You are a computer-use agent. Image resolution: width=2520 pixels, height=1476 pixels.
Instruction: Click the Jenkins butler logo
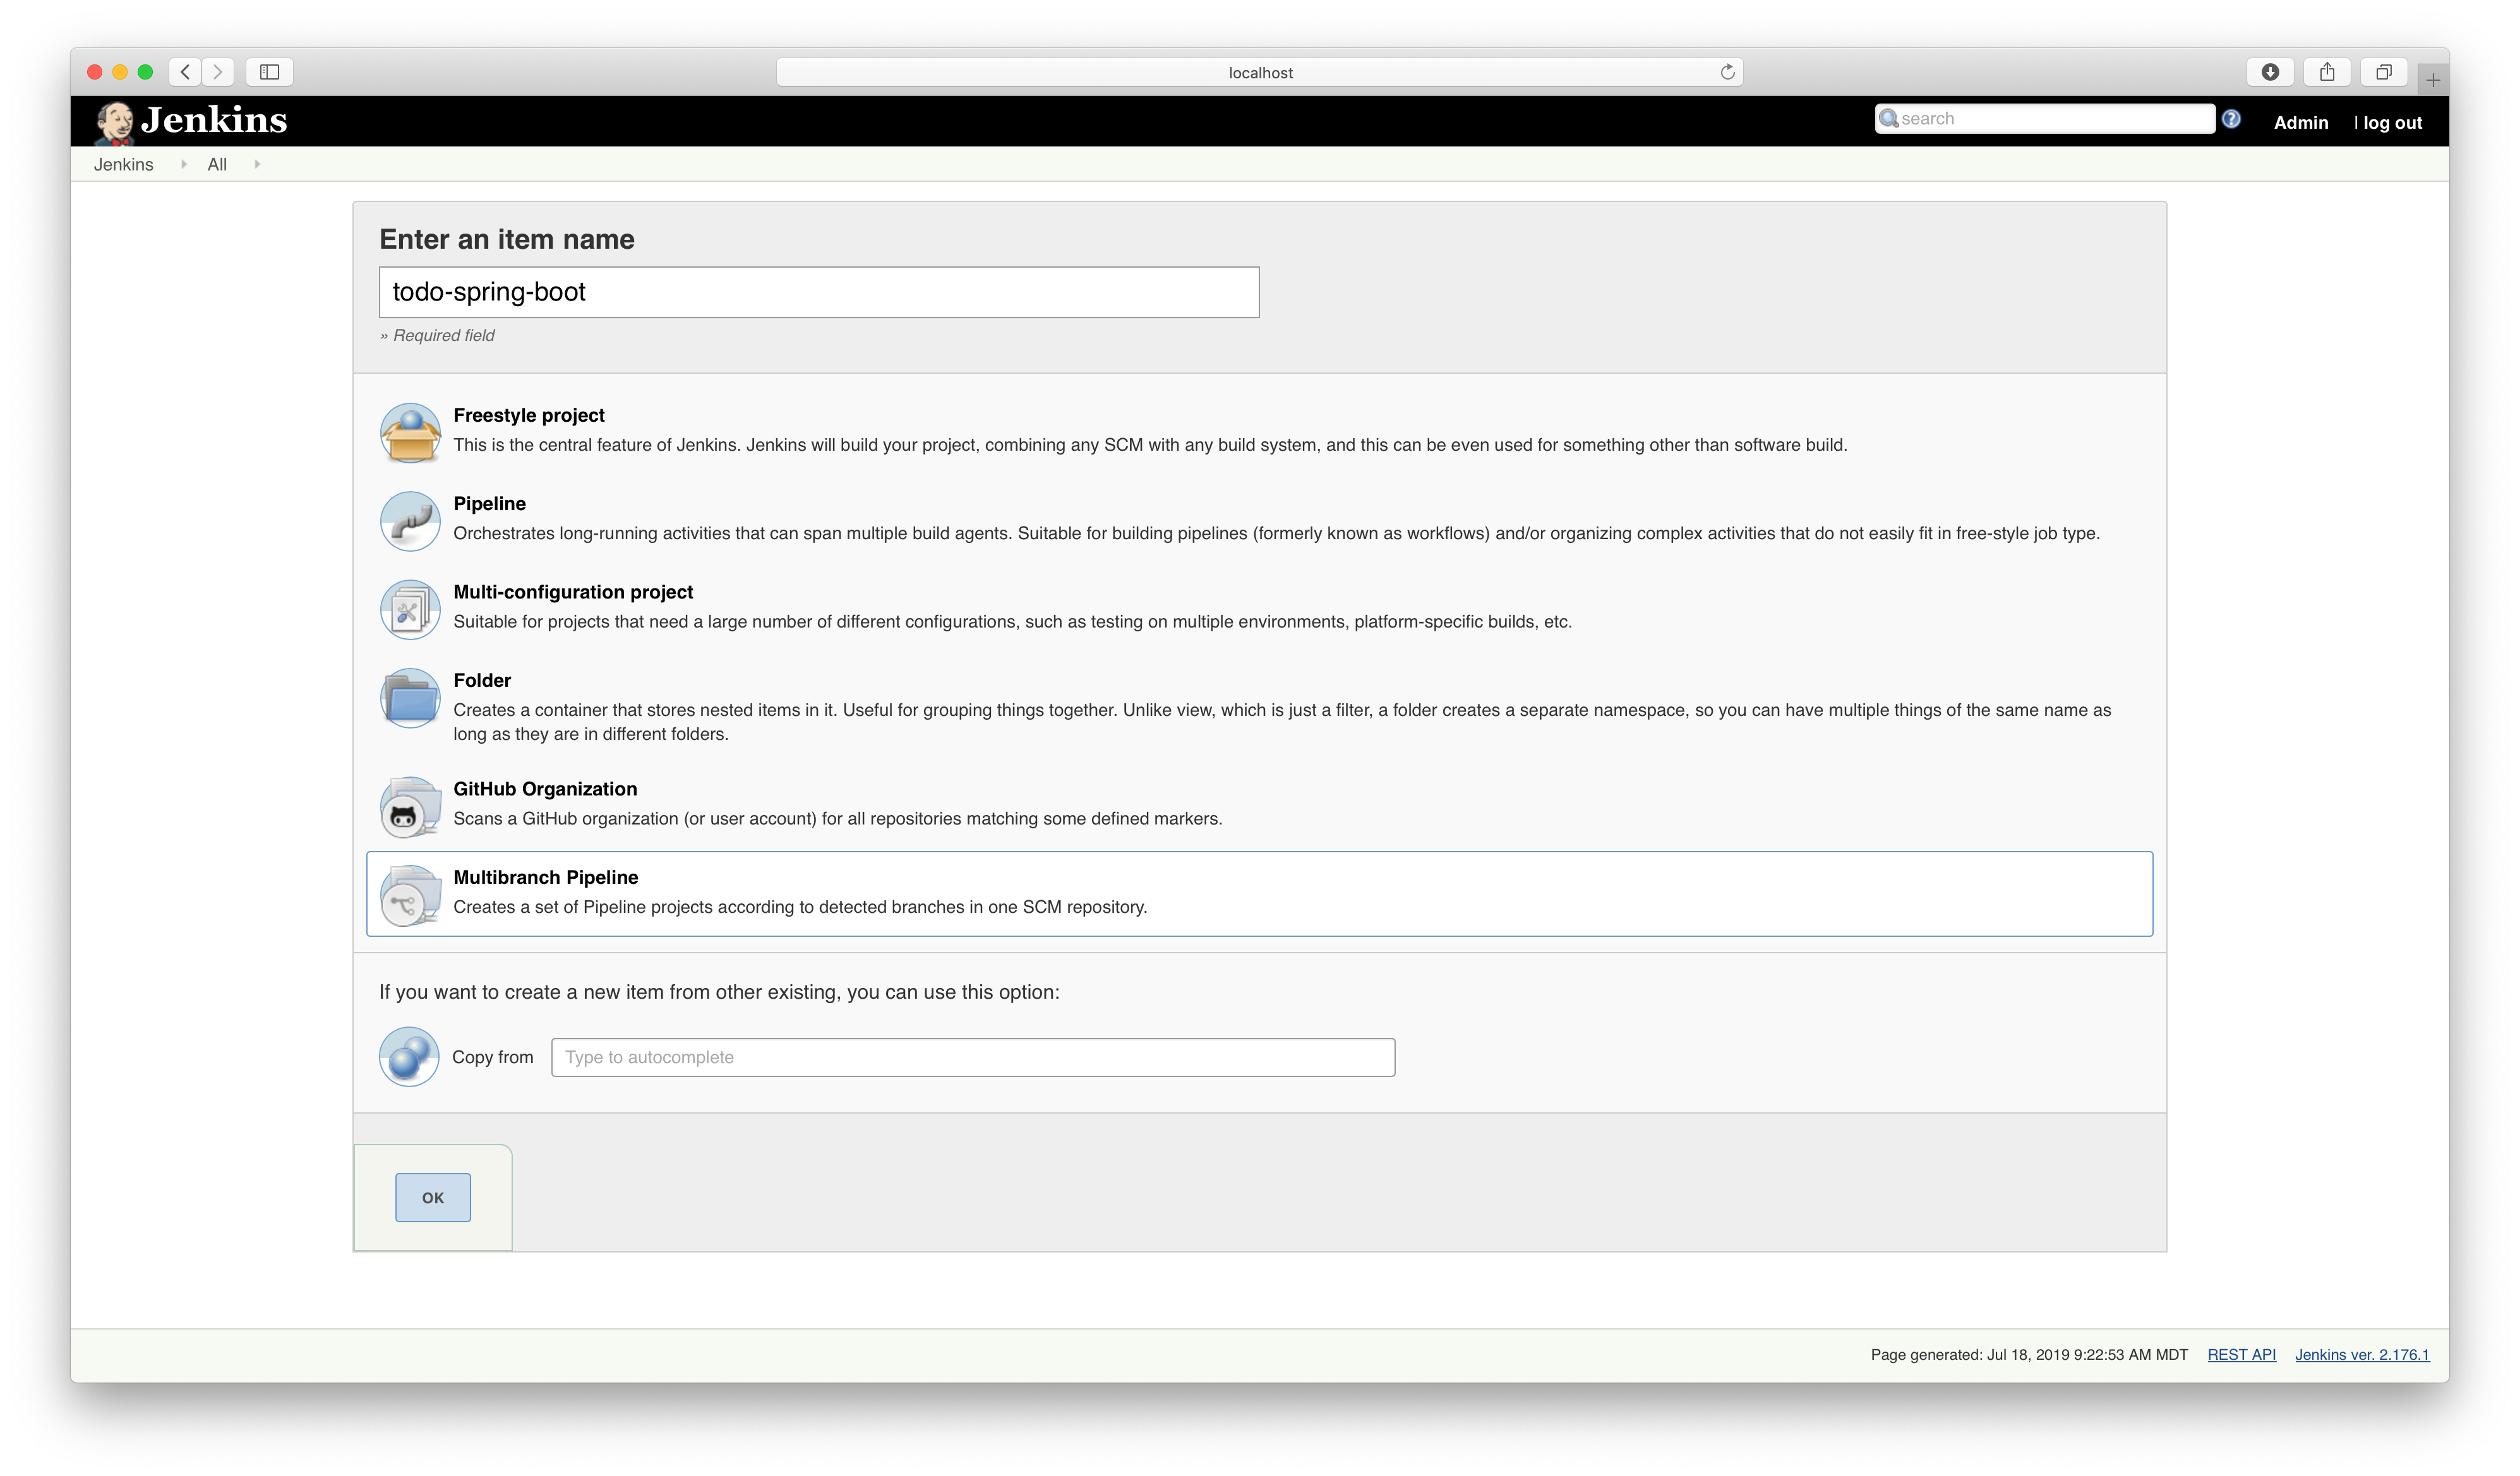pyautogui.click(x=116, y=122)
